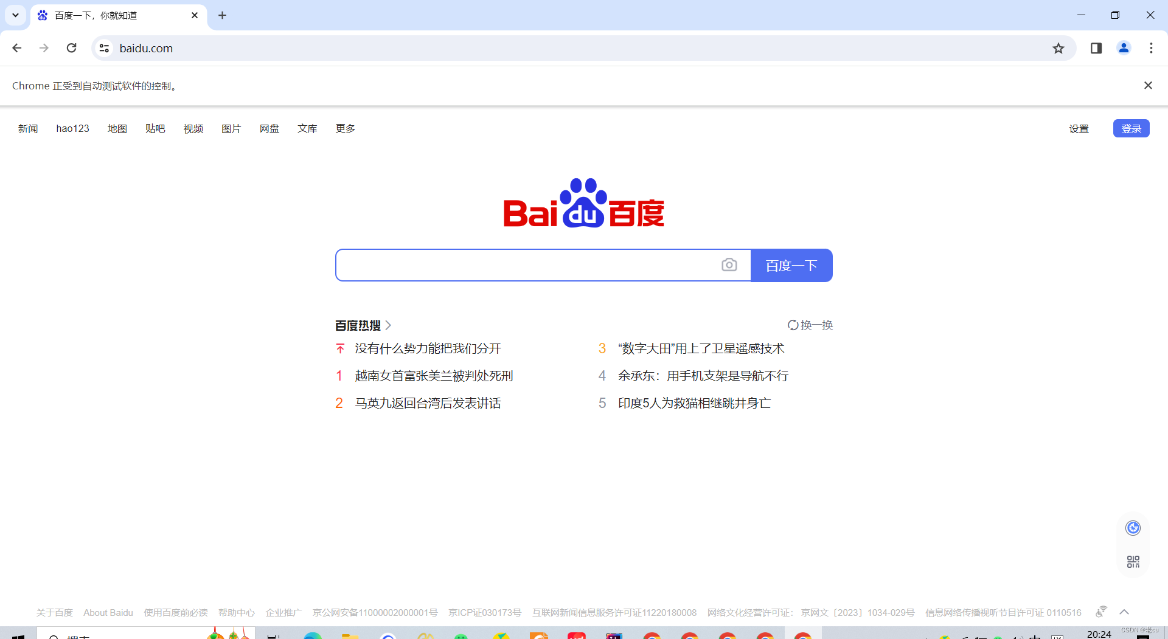The image size is (1168, 639).
Task: Click the QR code icon at right
Action: pyautogui.click(x=1133, y=561)
